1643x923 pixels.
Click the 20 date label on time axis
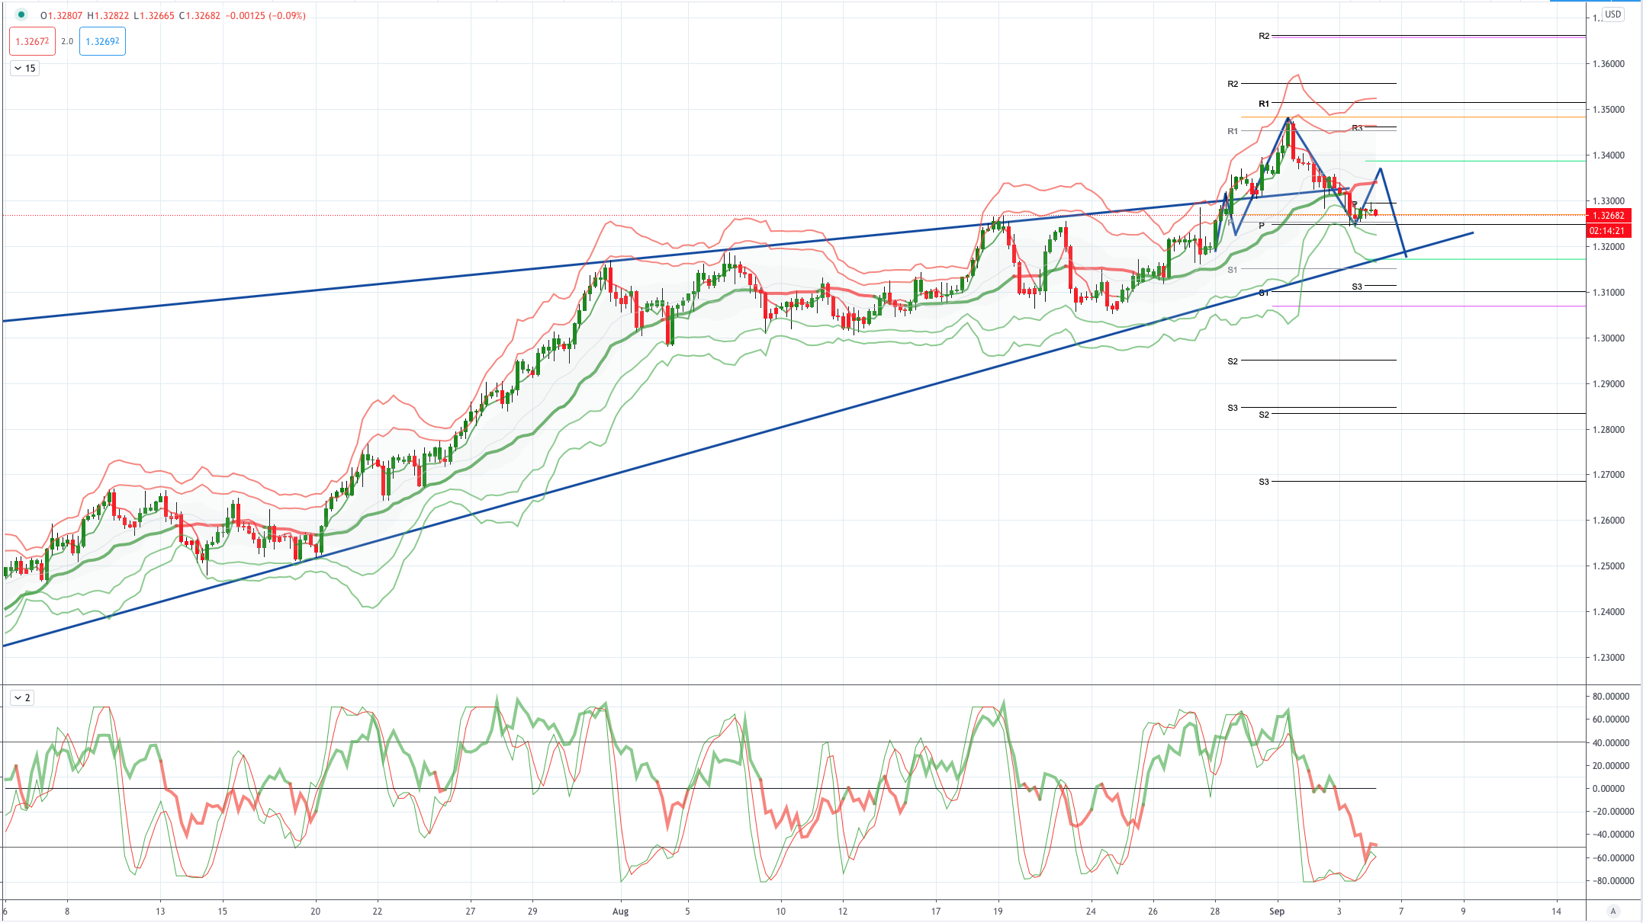(315, 912)
